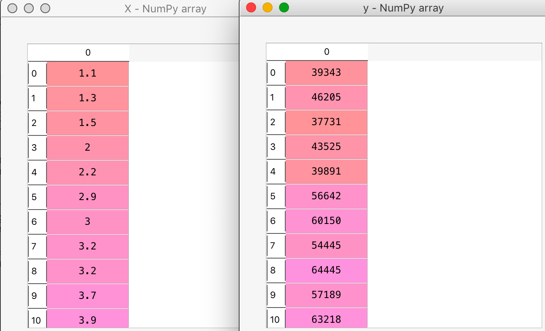Activate the X - NumPy array title bar
Viewport: 545px width, 331px height.
click(120, 8)
